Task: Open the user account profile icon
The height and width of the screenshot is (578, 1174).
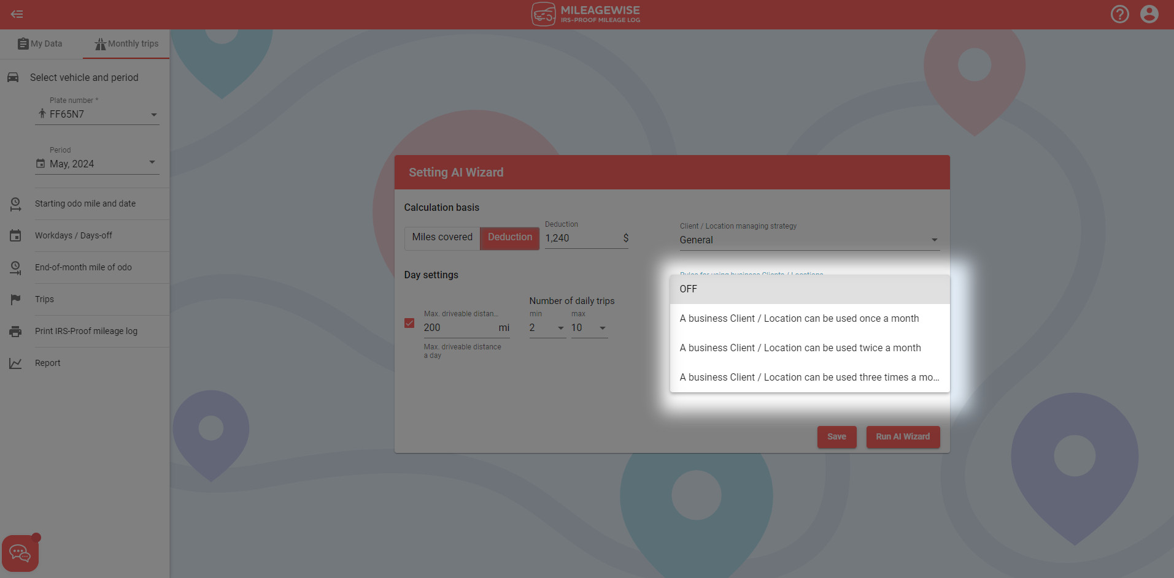Action: coord(1149,13)
